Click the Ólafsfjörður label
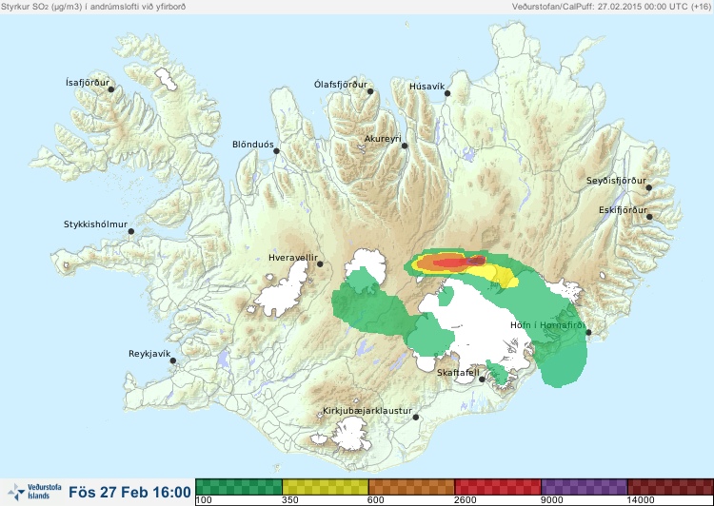 [341, 85]
